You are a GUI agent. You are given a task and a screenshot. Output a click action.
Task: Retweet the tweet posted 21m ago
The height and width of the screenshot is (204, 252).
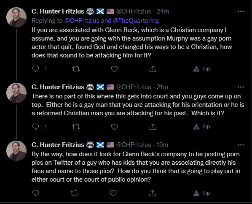[x=76, y=127]
